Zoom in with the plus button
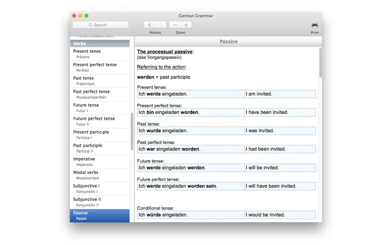 click(186, 25)
